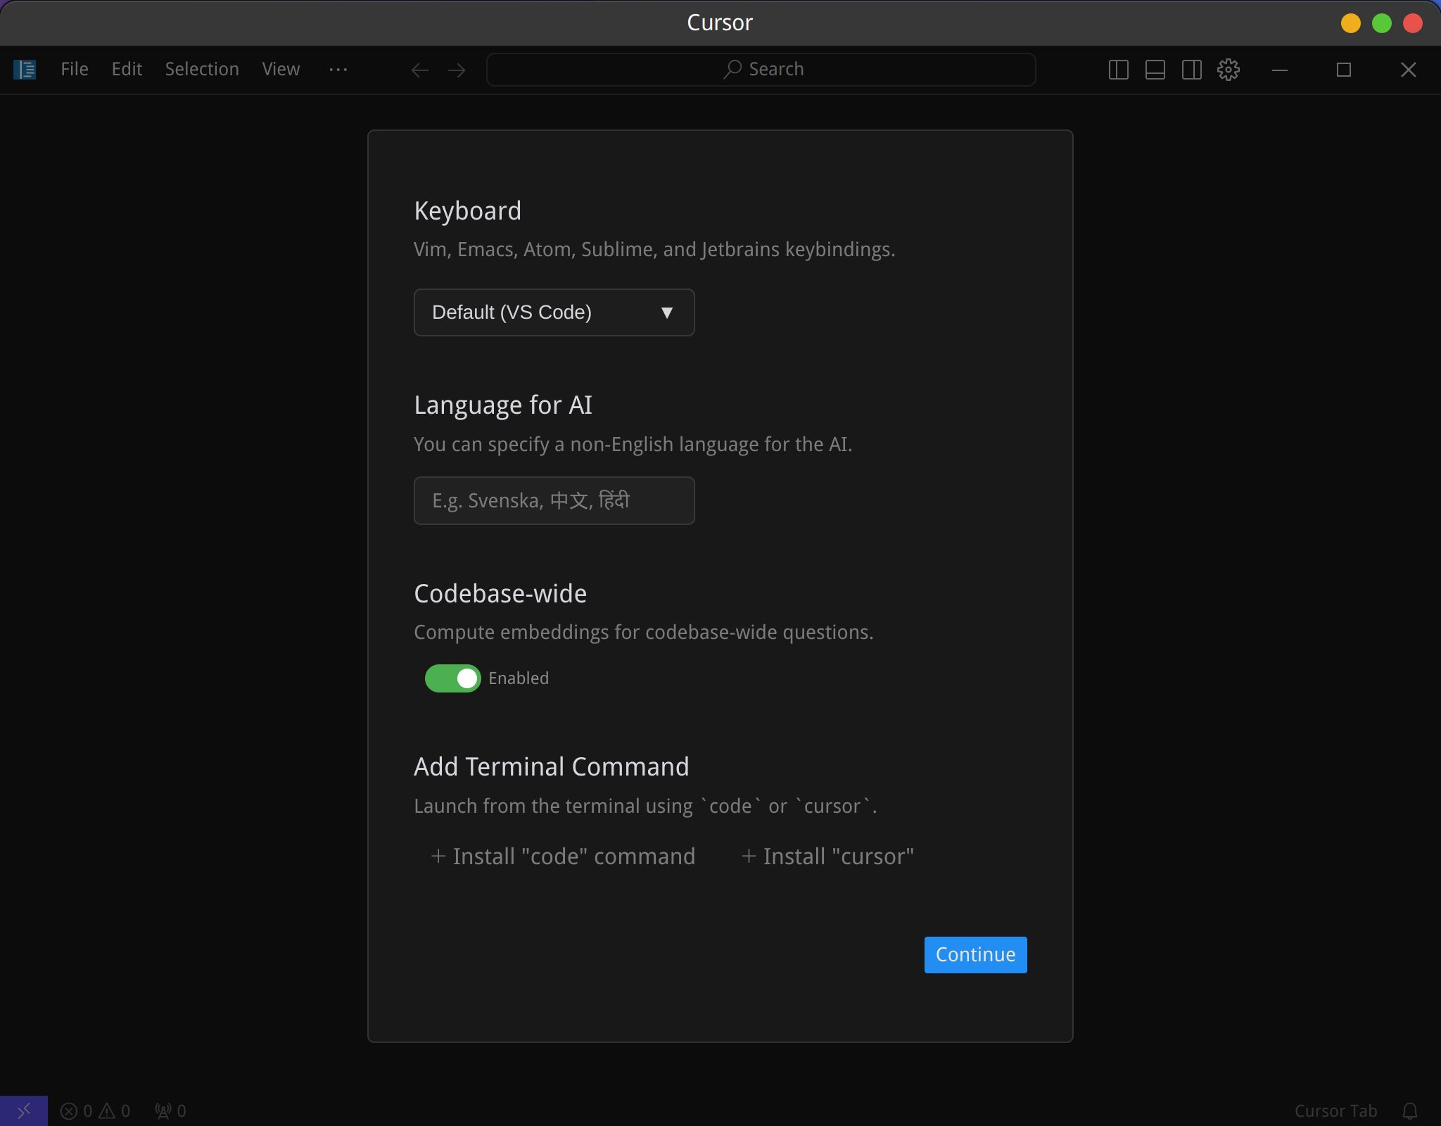
Task: Open the remote window status bar icon
Action: pyautogui.click(x=24, y=1111)
